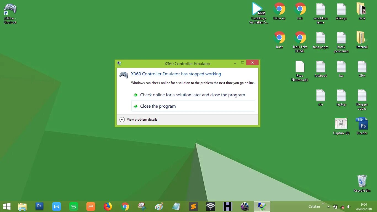The image size is (377, 212).
Task: Open the Internal folder
Action: (362, 40)
